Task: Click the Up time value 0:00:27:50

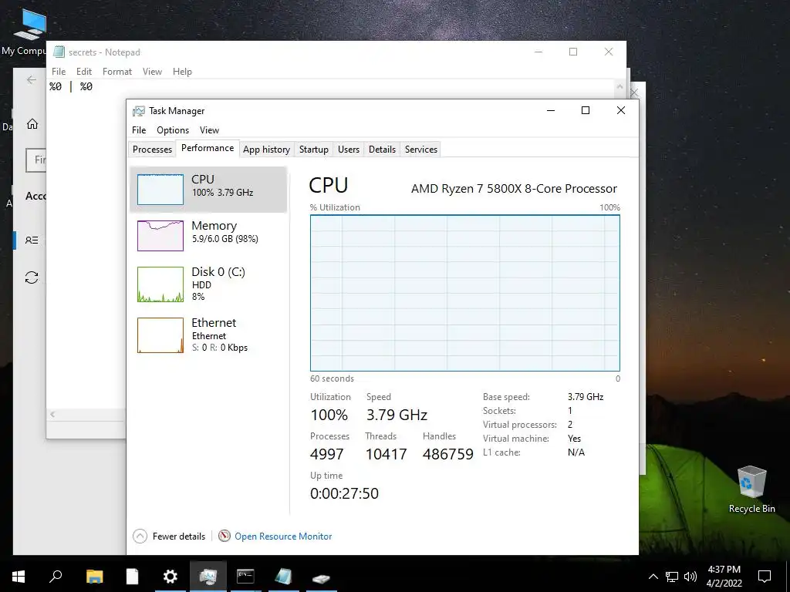Action: 344,493
